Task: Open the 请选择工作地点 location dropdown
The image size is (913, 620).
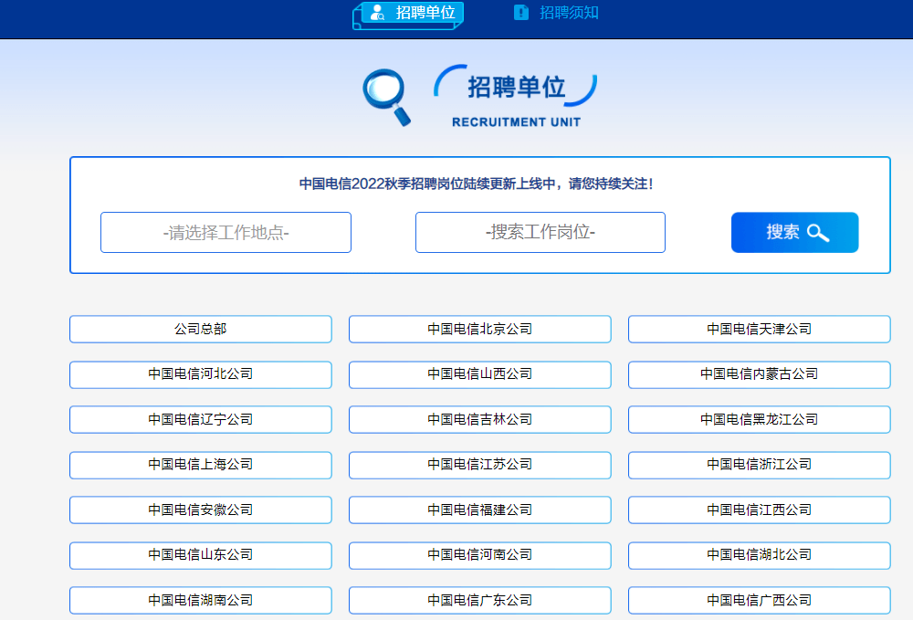Action: (226, 232)
